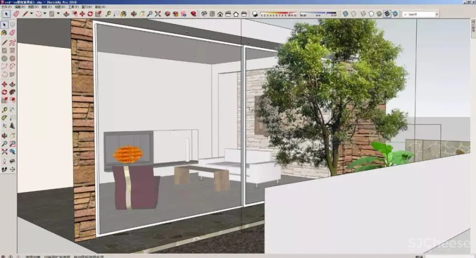Screen dimensions: 476x258
Task: Select the Walk tool with footprints icon
Action: tap(4, 169)
